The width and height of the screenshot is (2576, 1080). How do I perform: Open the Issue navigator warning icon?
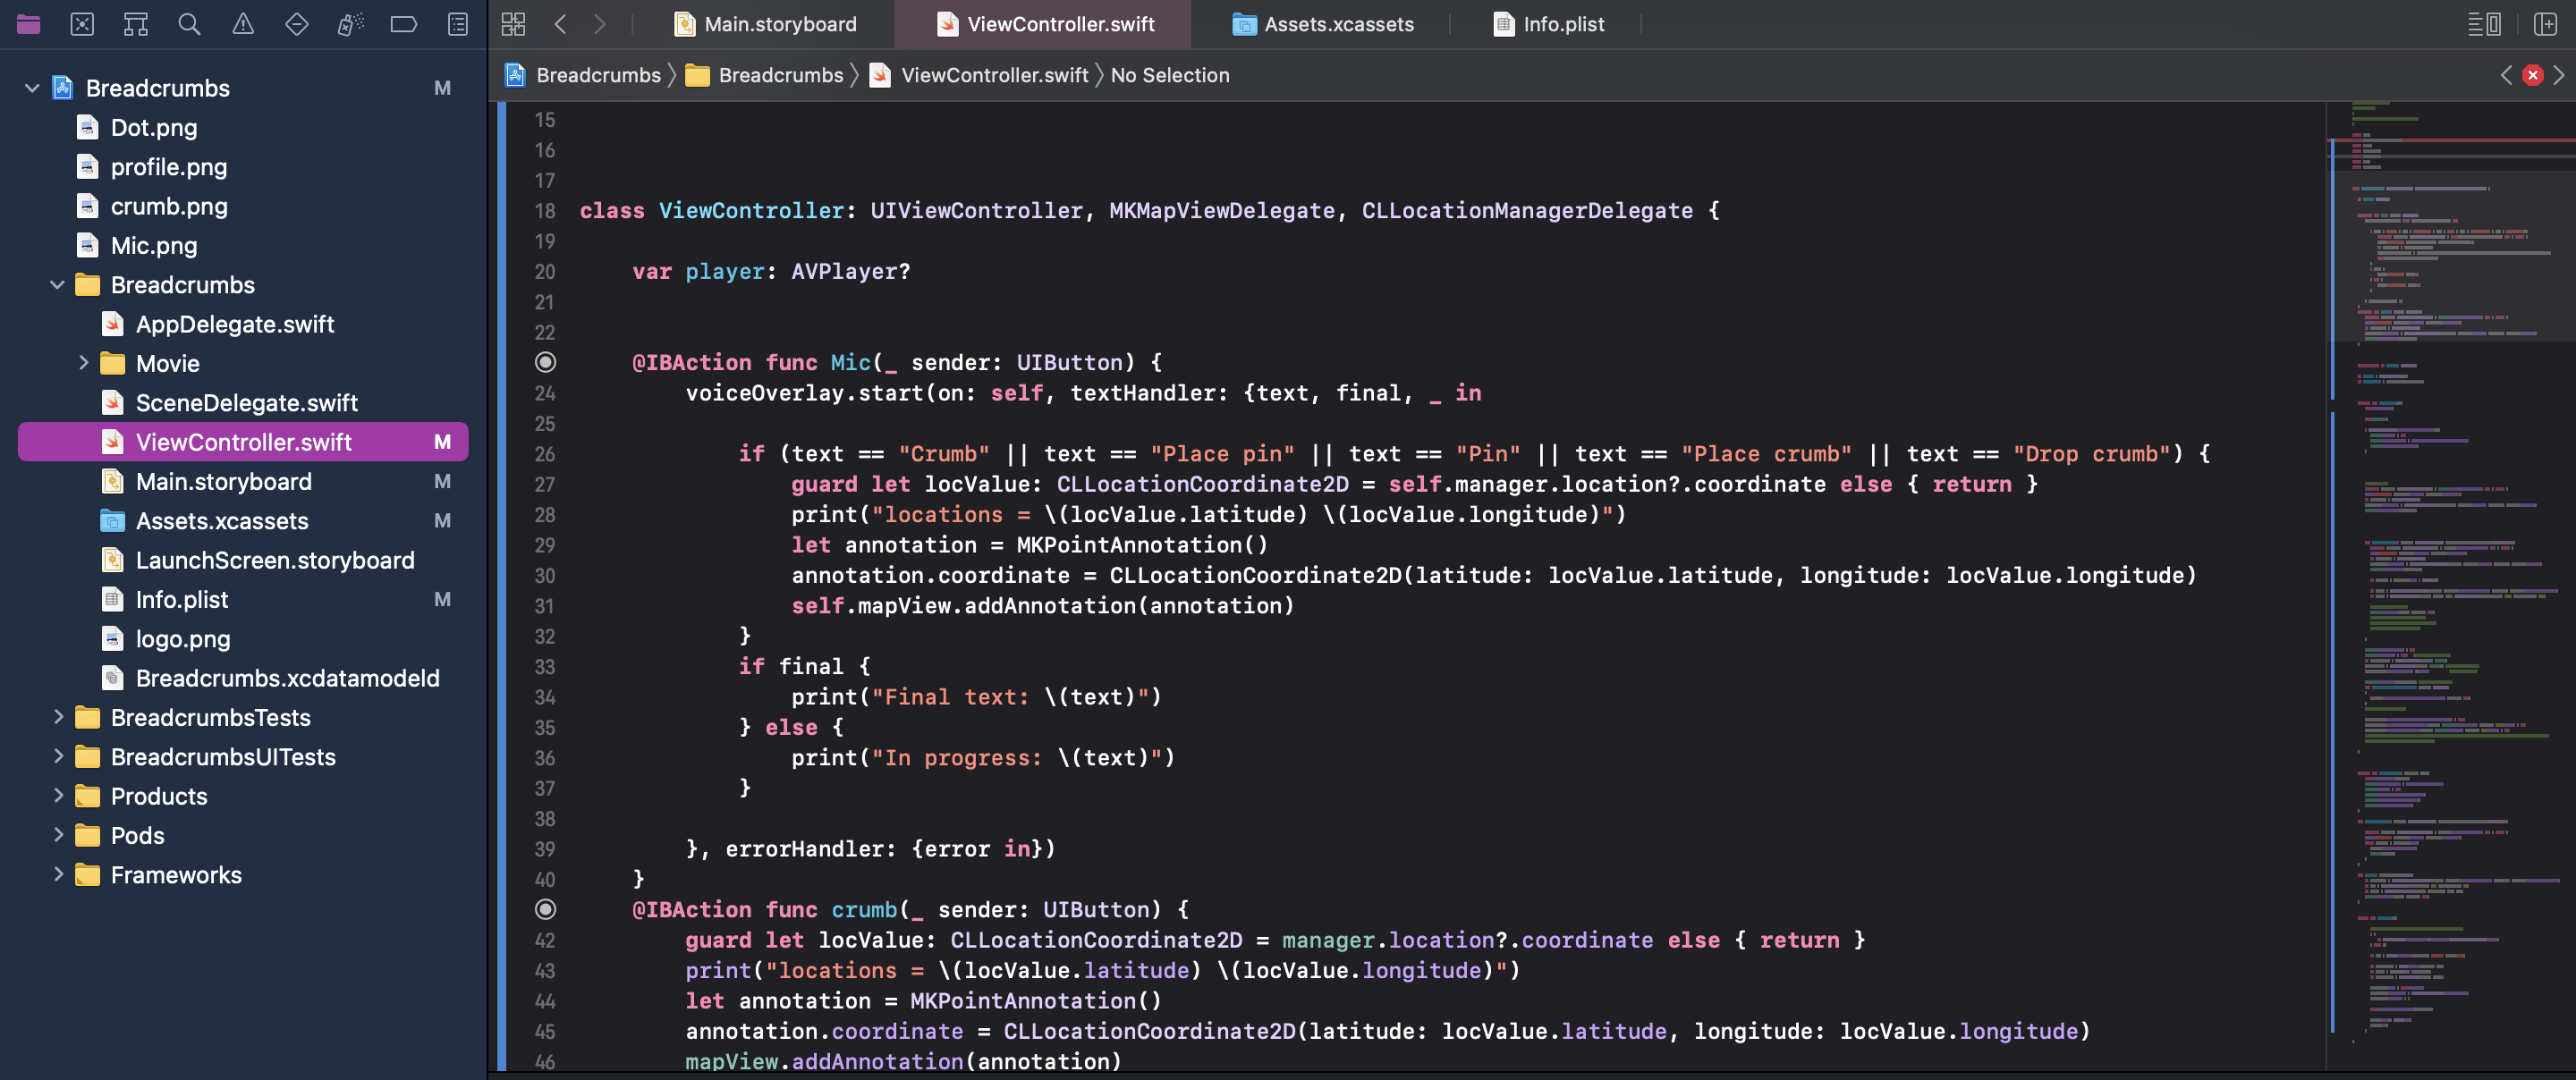(x=243, y=24)
